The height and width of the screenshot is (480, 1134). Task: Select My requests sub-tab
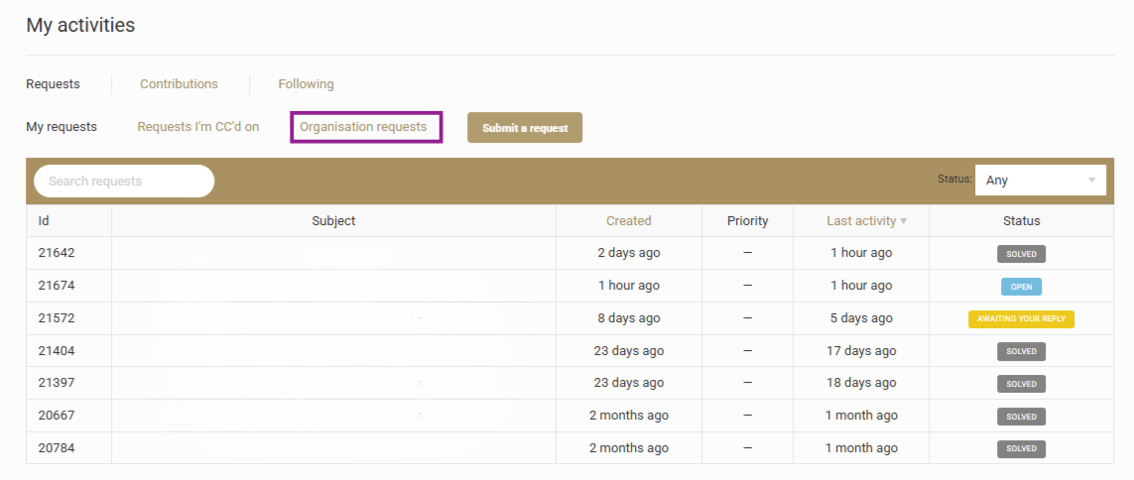click(62, 127)
